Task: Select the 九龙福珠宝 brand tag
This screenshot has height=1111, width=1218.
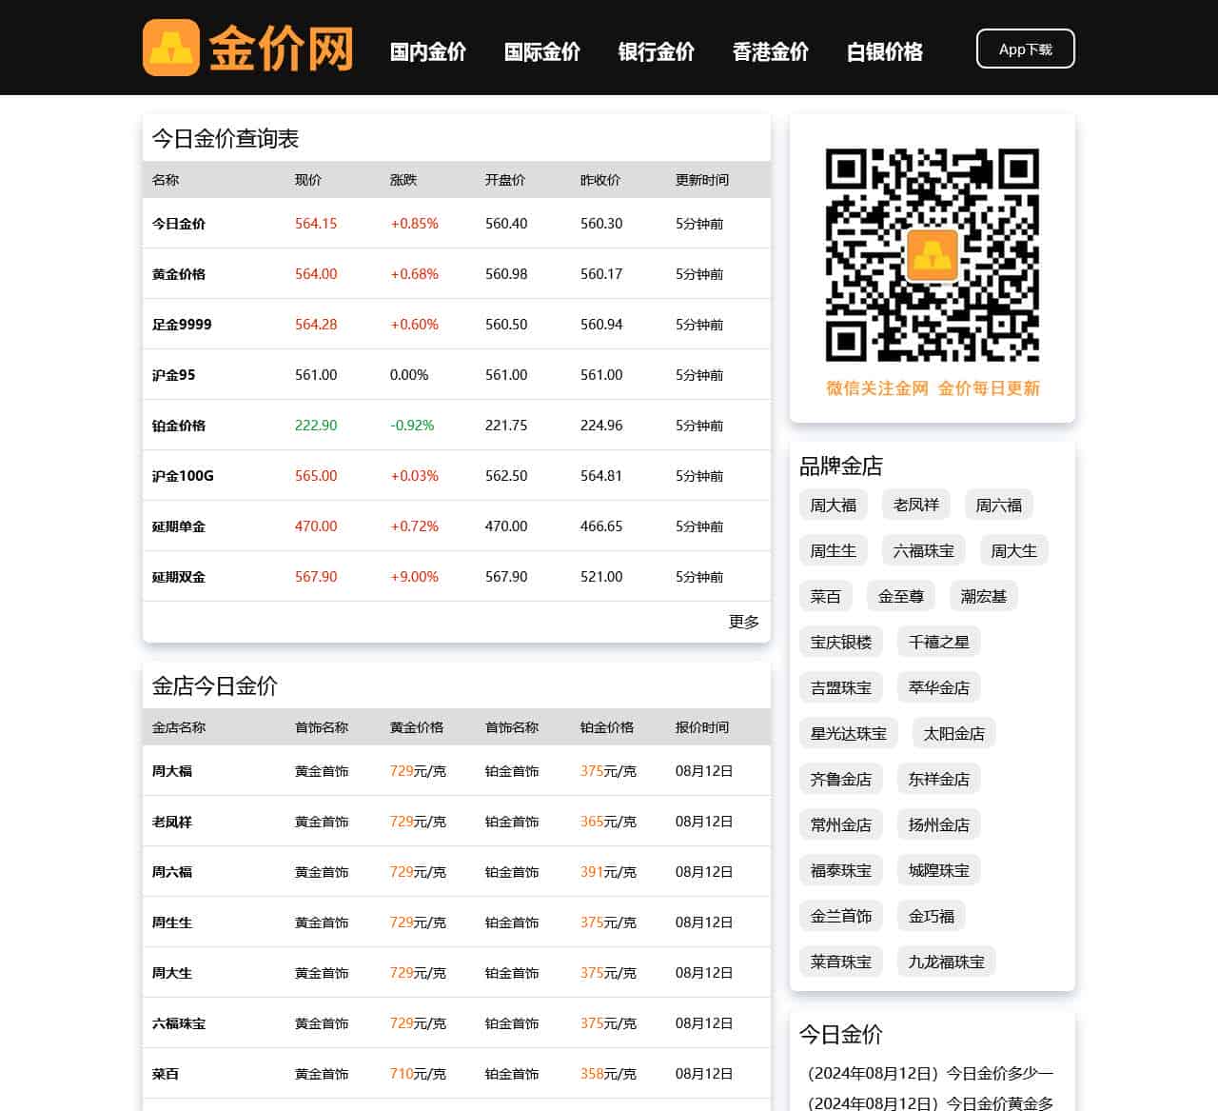Action: [947, 962]
